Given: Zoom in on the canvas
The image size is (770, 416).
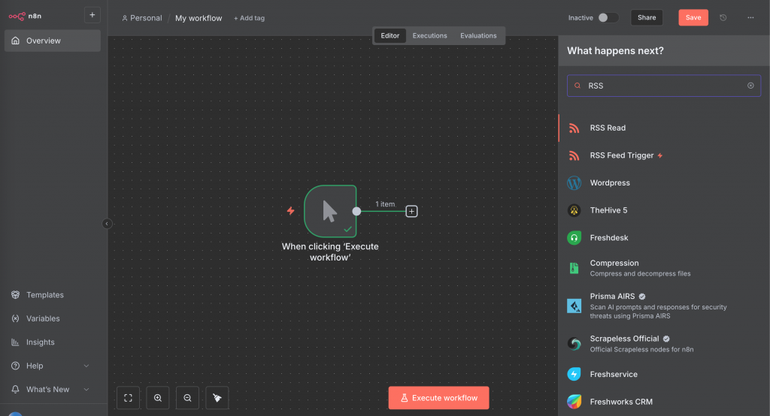Looking at the screenshot, I should (158, 398).
